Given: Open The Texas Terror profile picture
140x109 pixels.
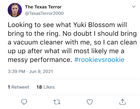Looking at the screenshot, I should tap(15, 10).
